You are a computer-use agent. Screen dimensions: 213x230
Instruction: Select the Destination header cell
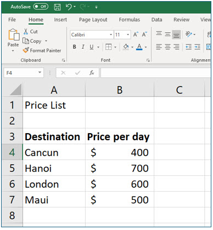(x=54, y=136)
